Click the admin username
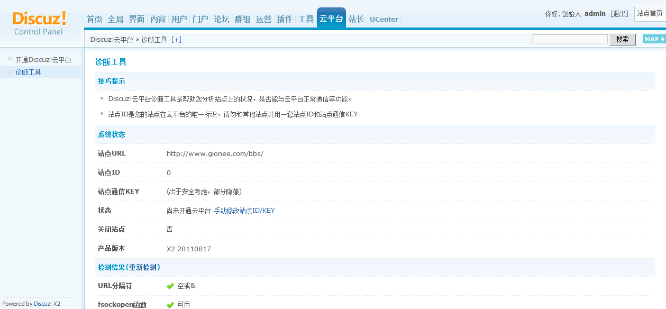Image resolution: width=666 pixels, height=309 pixels. pos(595,14)
